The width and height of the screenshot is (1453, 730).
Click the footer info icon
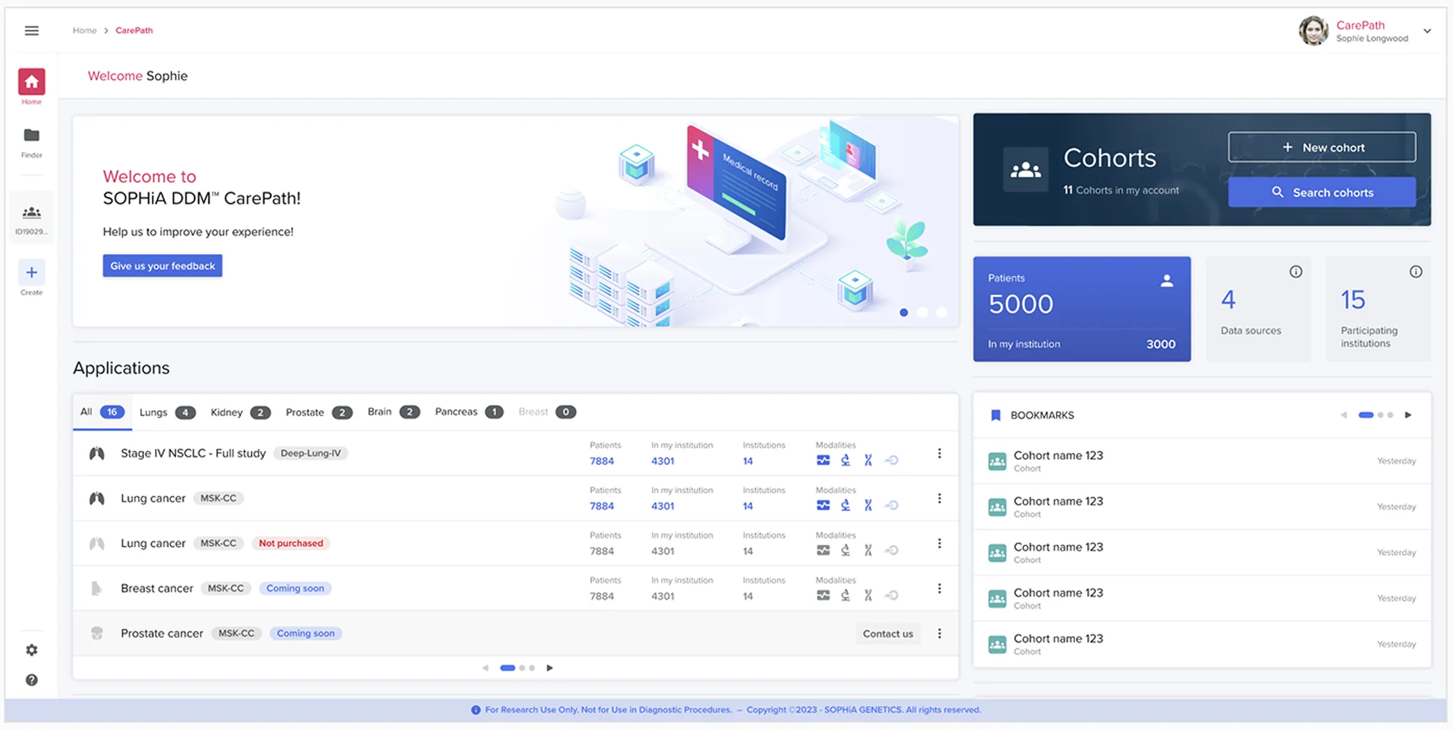click(476, 710)
